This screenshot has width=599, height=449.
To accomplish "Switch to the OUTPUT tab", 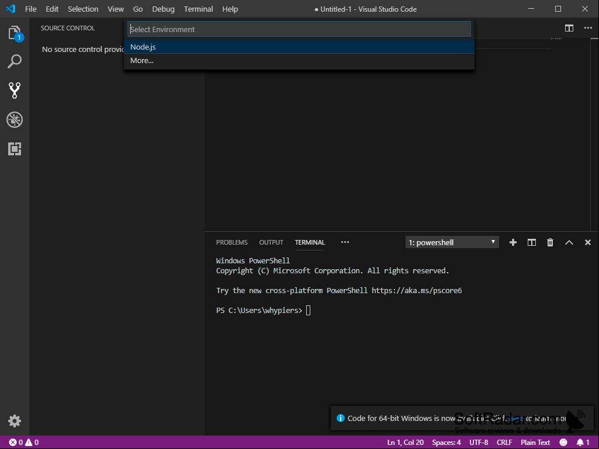I will [271, 242].
